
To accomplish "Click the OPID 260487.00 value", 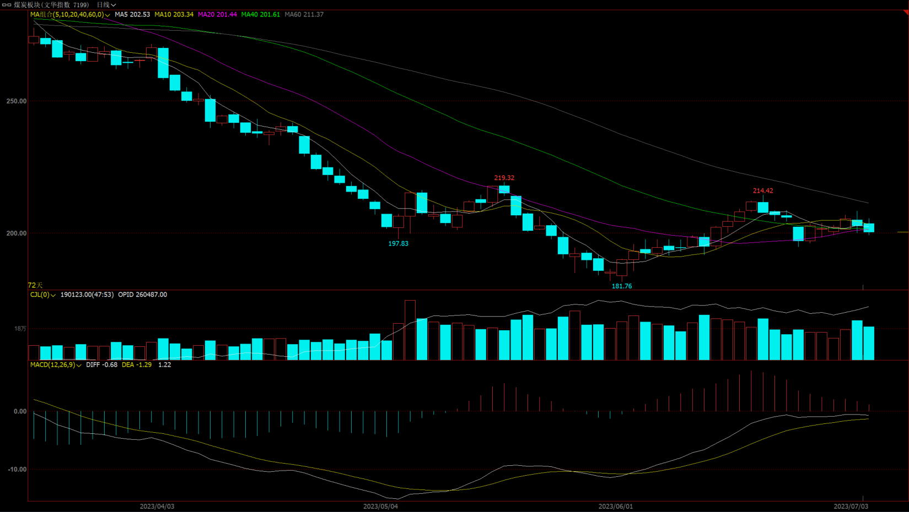I will tap(143, 295).
